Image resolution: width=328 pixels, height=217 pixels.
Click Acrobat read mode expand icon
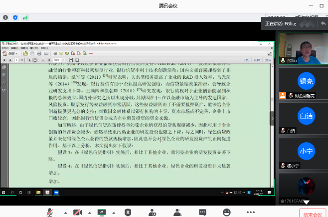pyautogui.click(x=270, y=53)
